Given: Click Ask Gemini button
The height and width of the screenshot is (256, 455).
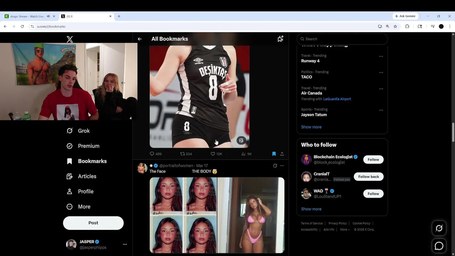Looking at the screenshot, I should click(405, 16).
